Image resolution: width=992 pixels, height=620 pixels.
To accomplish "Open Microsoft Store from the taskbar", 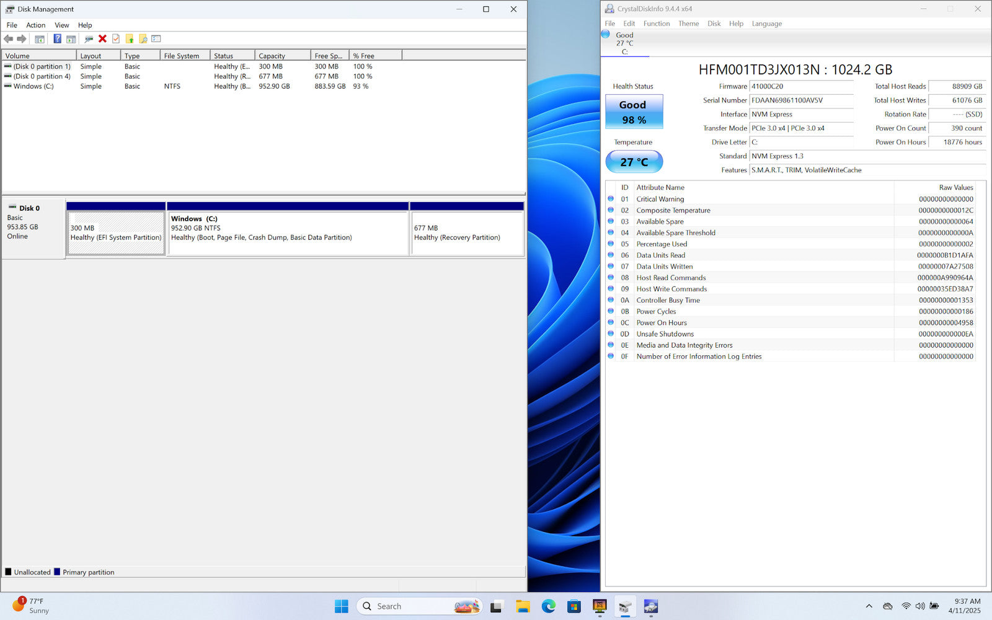I will (574, 606).
